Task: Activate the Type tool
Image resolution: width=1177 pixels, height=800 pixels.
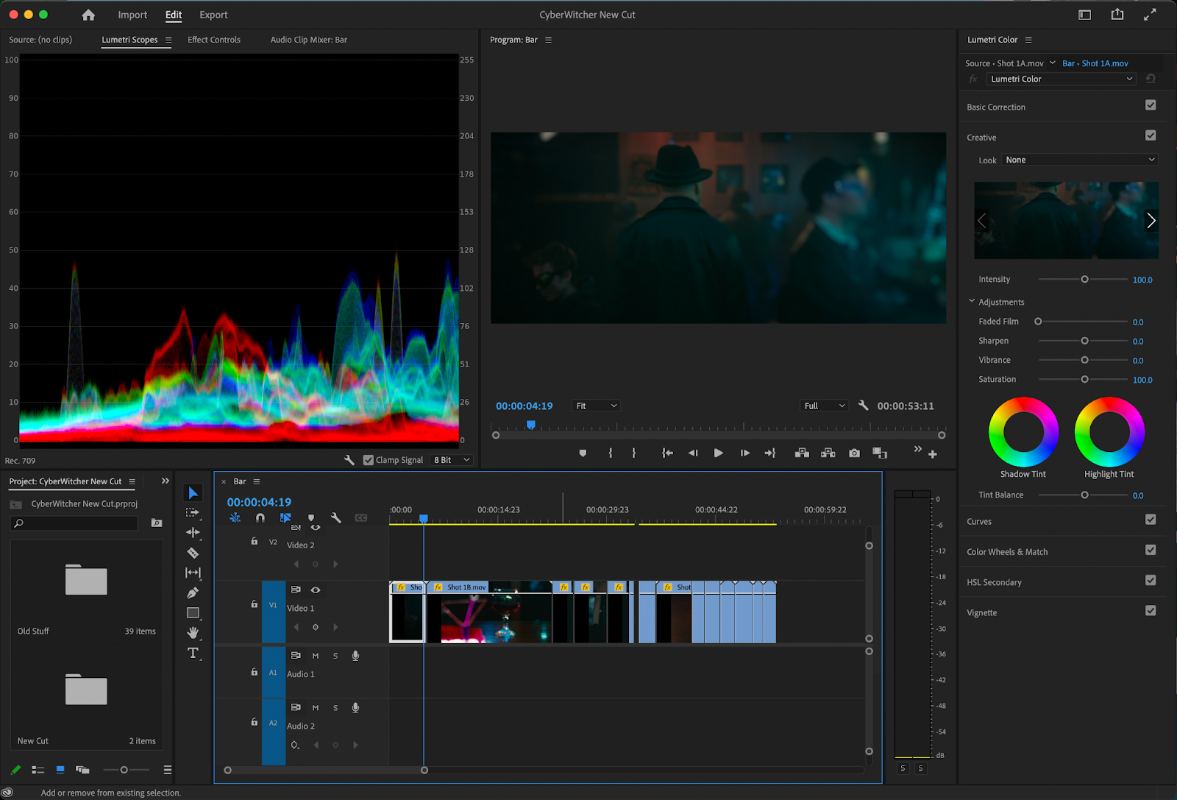Action: (193, 653)
